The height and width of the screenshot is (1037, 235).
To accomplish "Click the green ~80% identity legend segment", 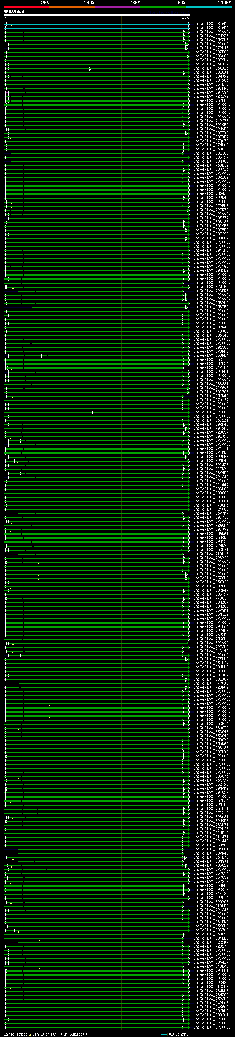I will (x=163, y=7).
